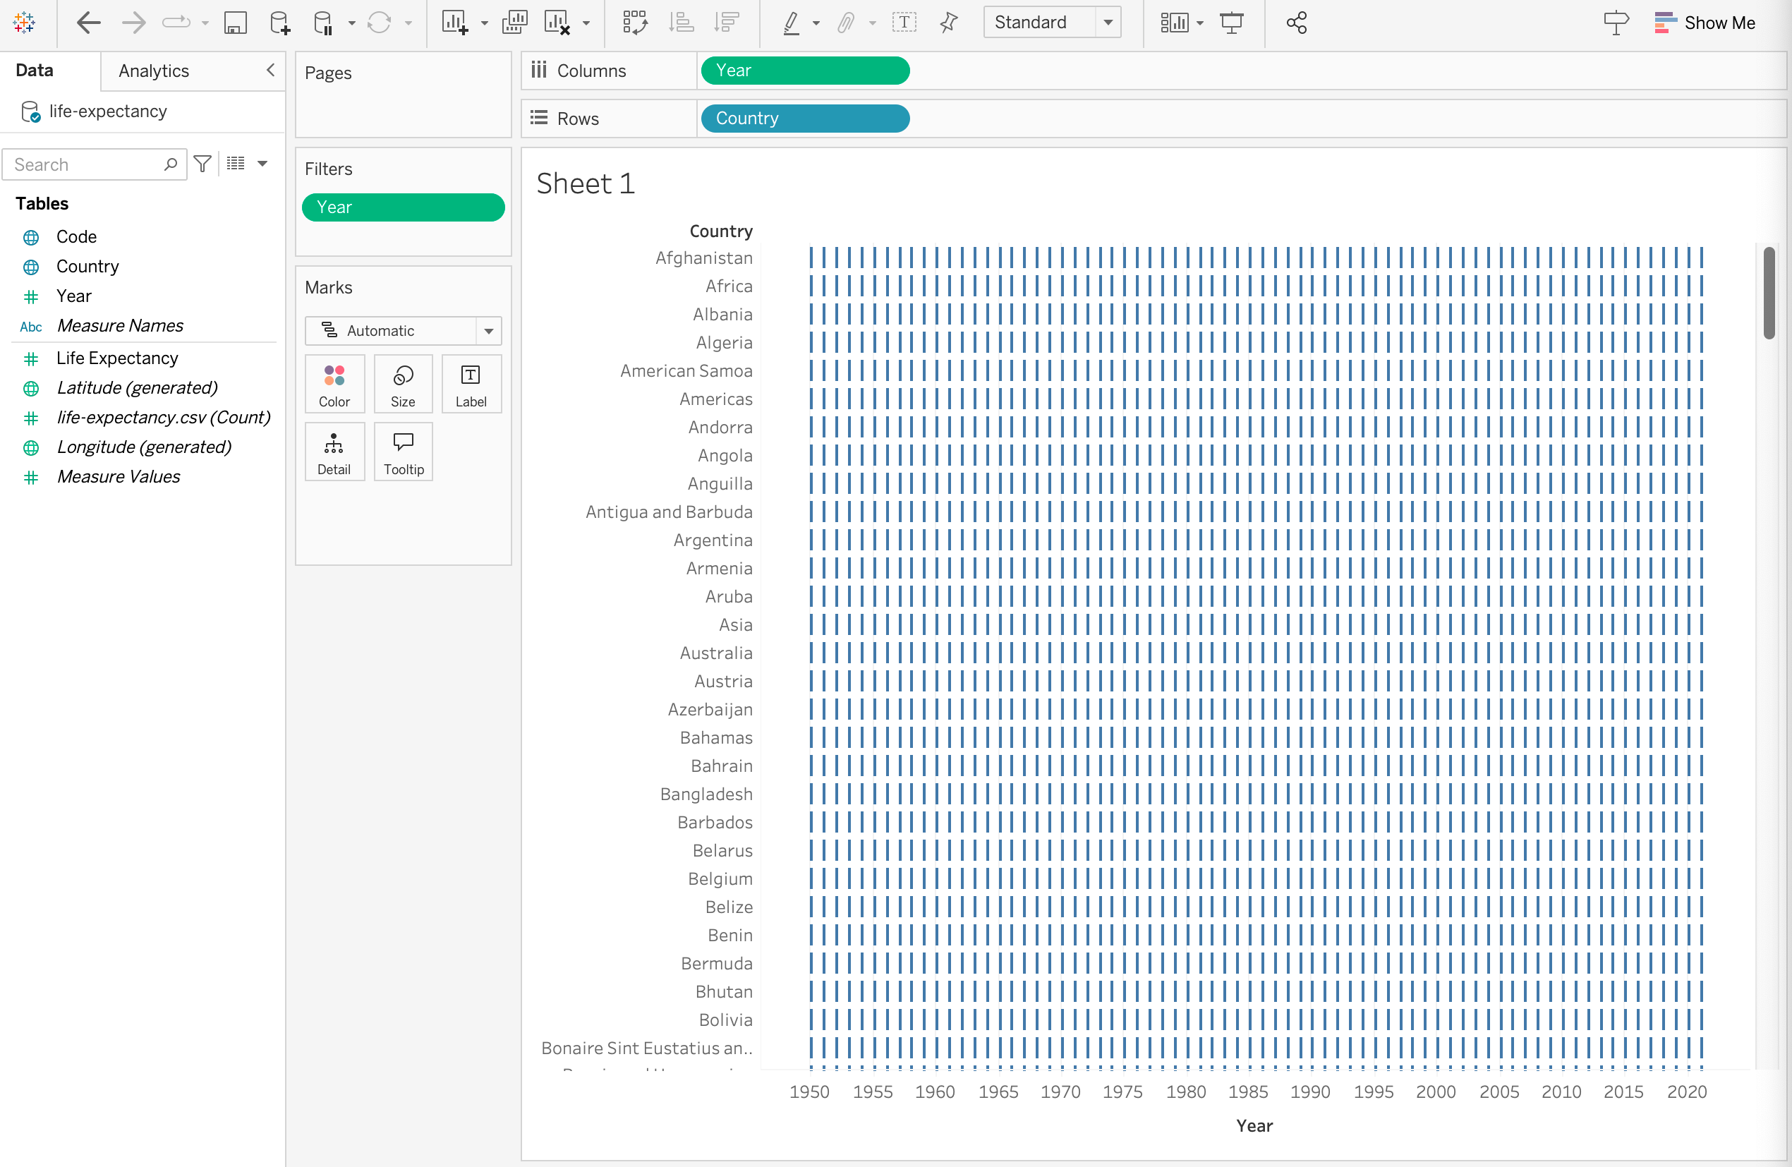Click the Show/Hide Cards icon

pos(1174,23)
